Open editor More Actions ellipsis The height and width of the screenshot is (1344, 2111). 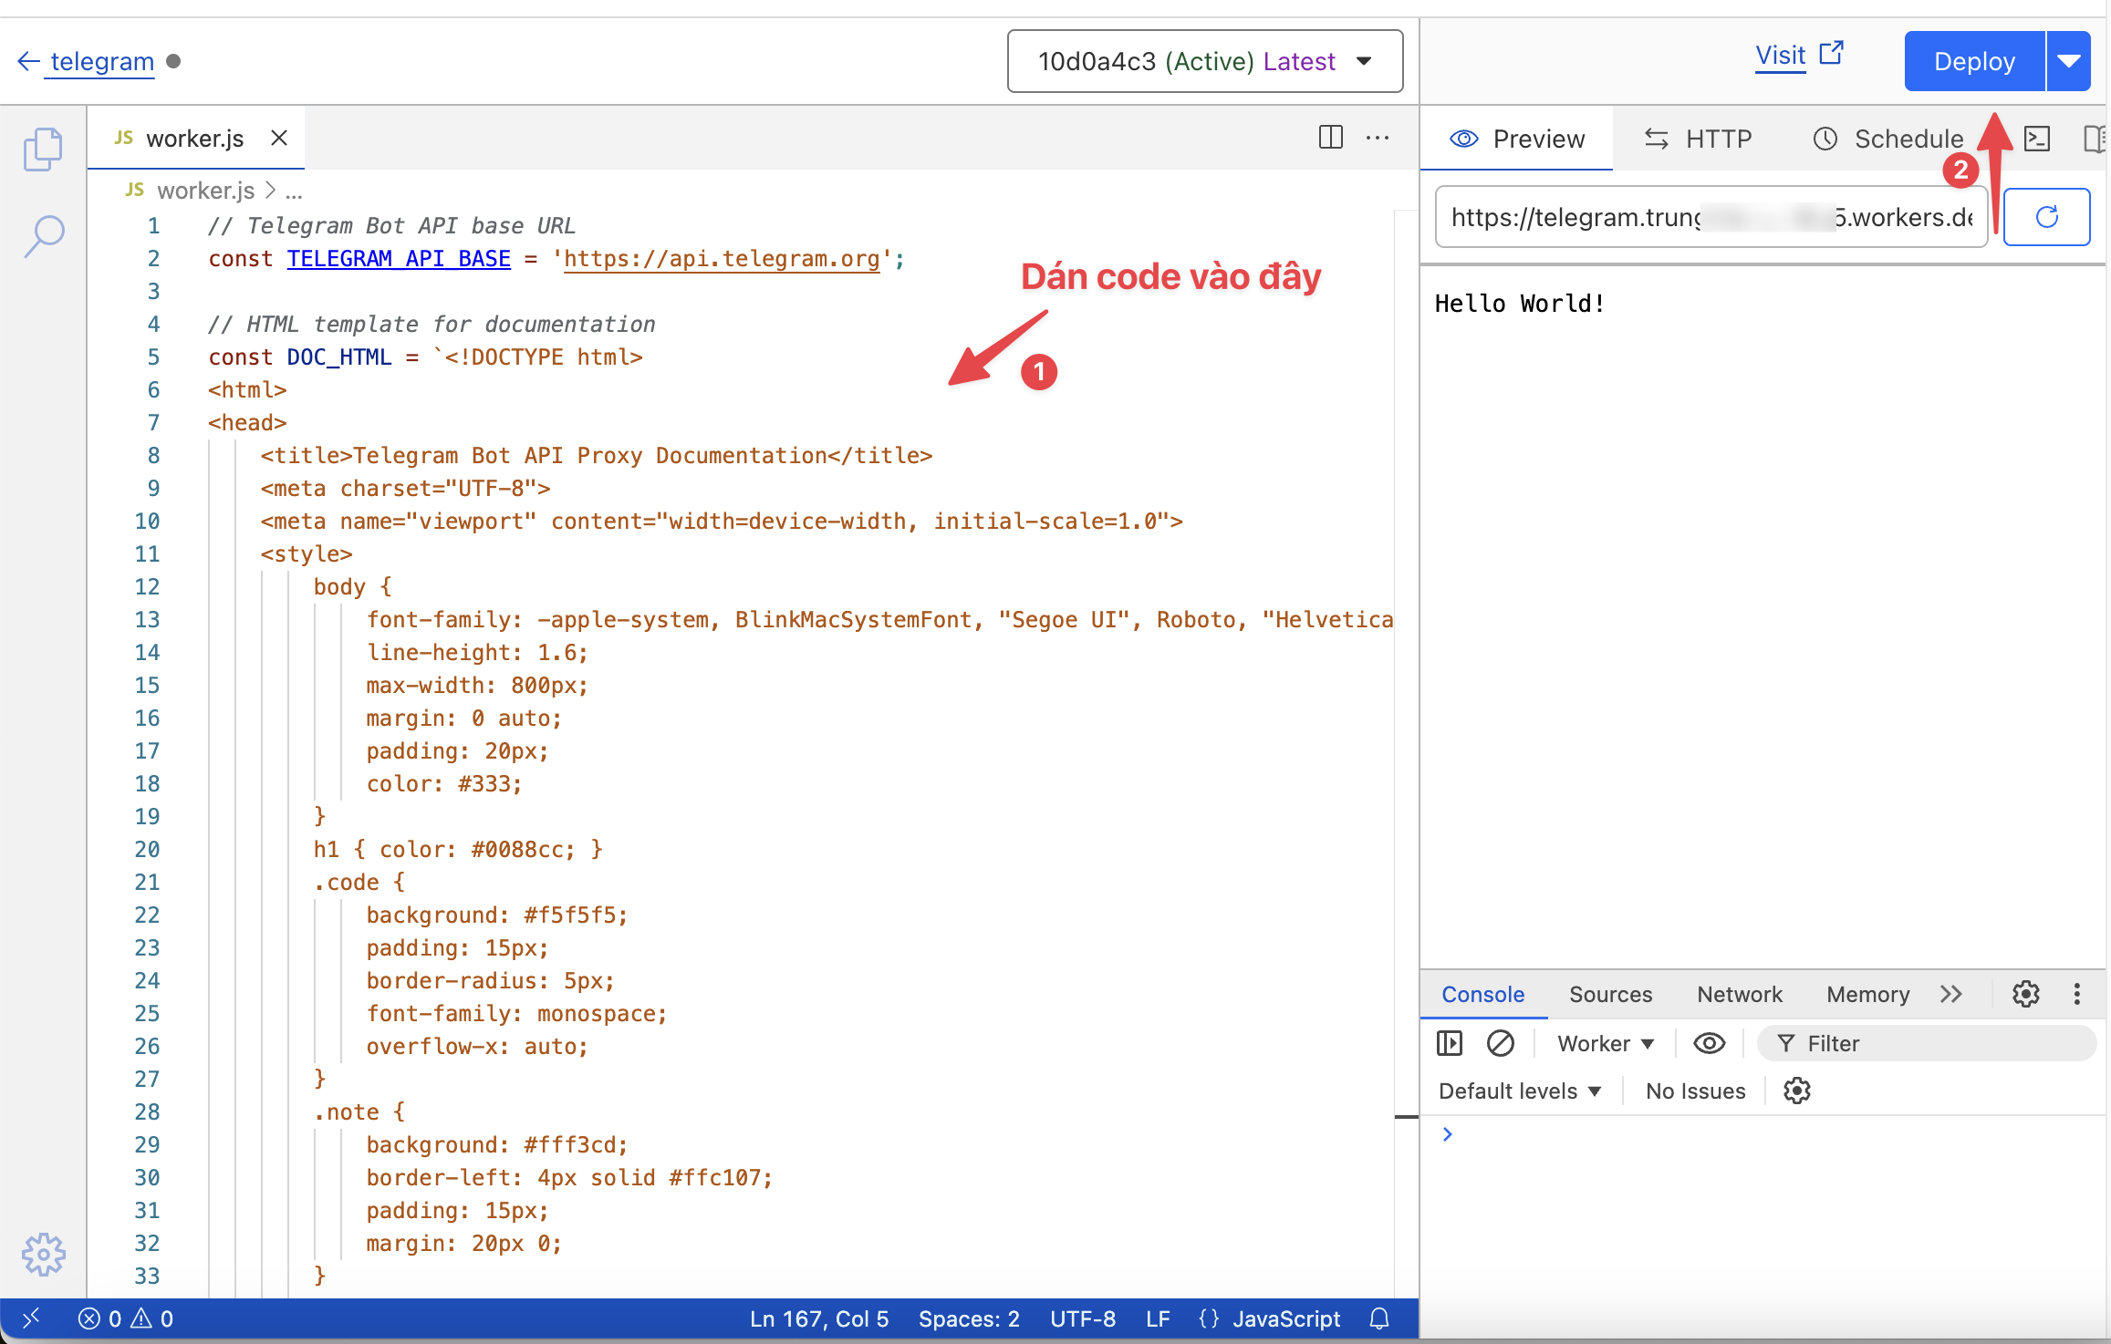(x=1377, y=138)
